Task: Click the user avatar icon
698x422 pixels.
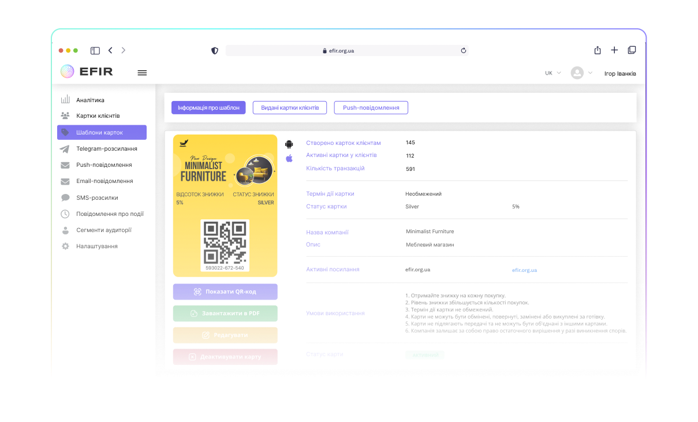Action: pos(577,73)
